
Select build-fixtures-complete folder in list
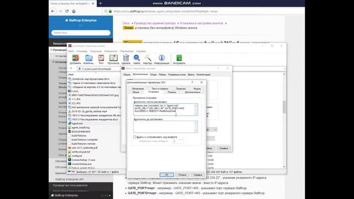pyautogui.click(x=85, y=140)
